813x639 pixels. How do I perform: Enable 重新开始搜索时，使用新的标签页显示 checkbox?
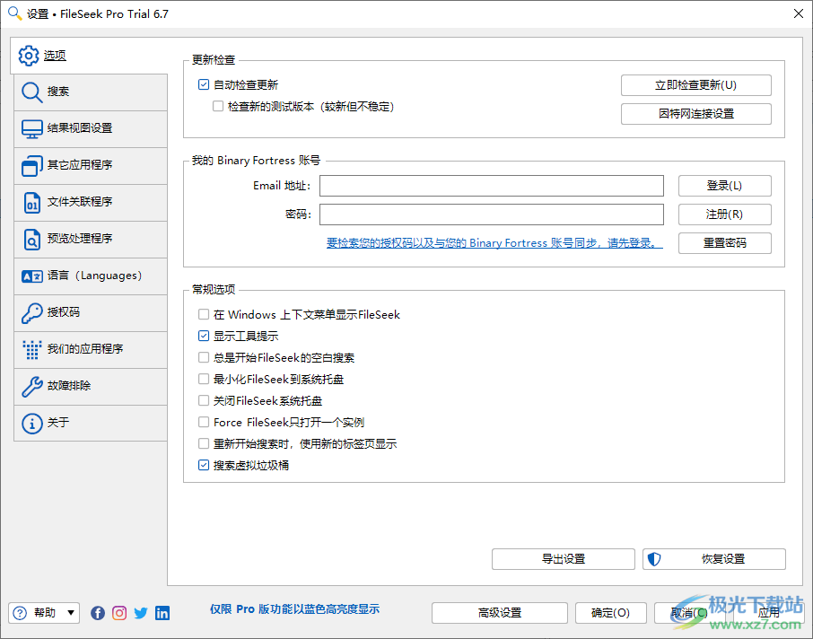click(x=204, y=443)
